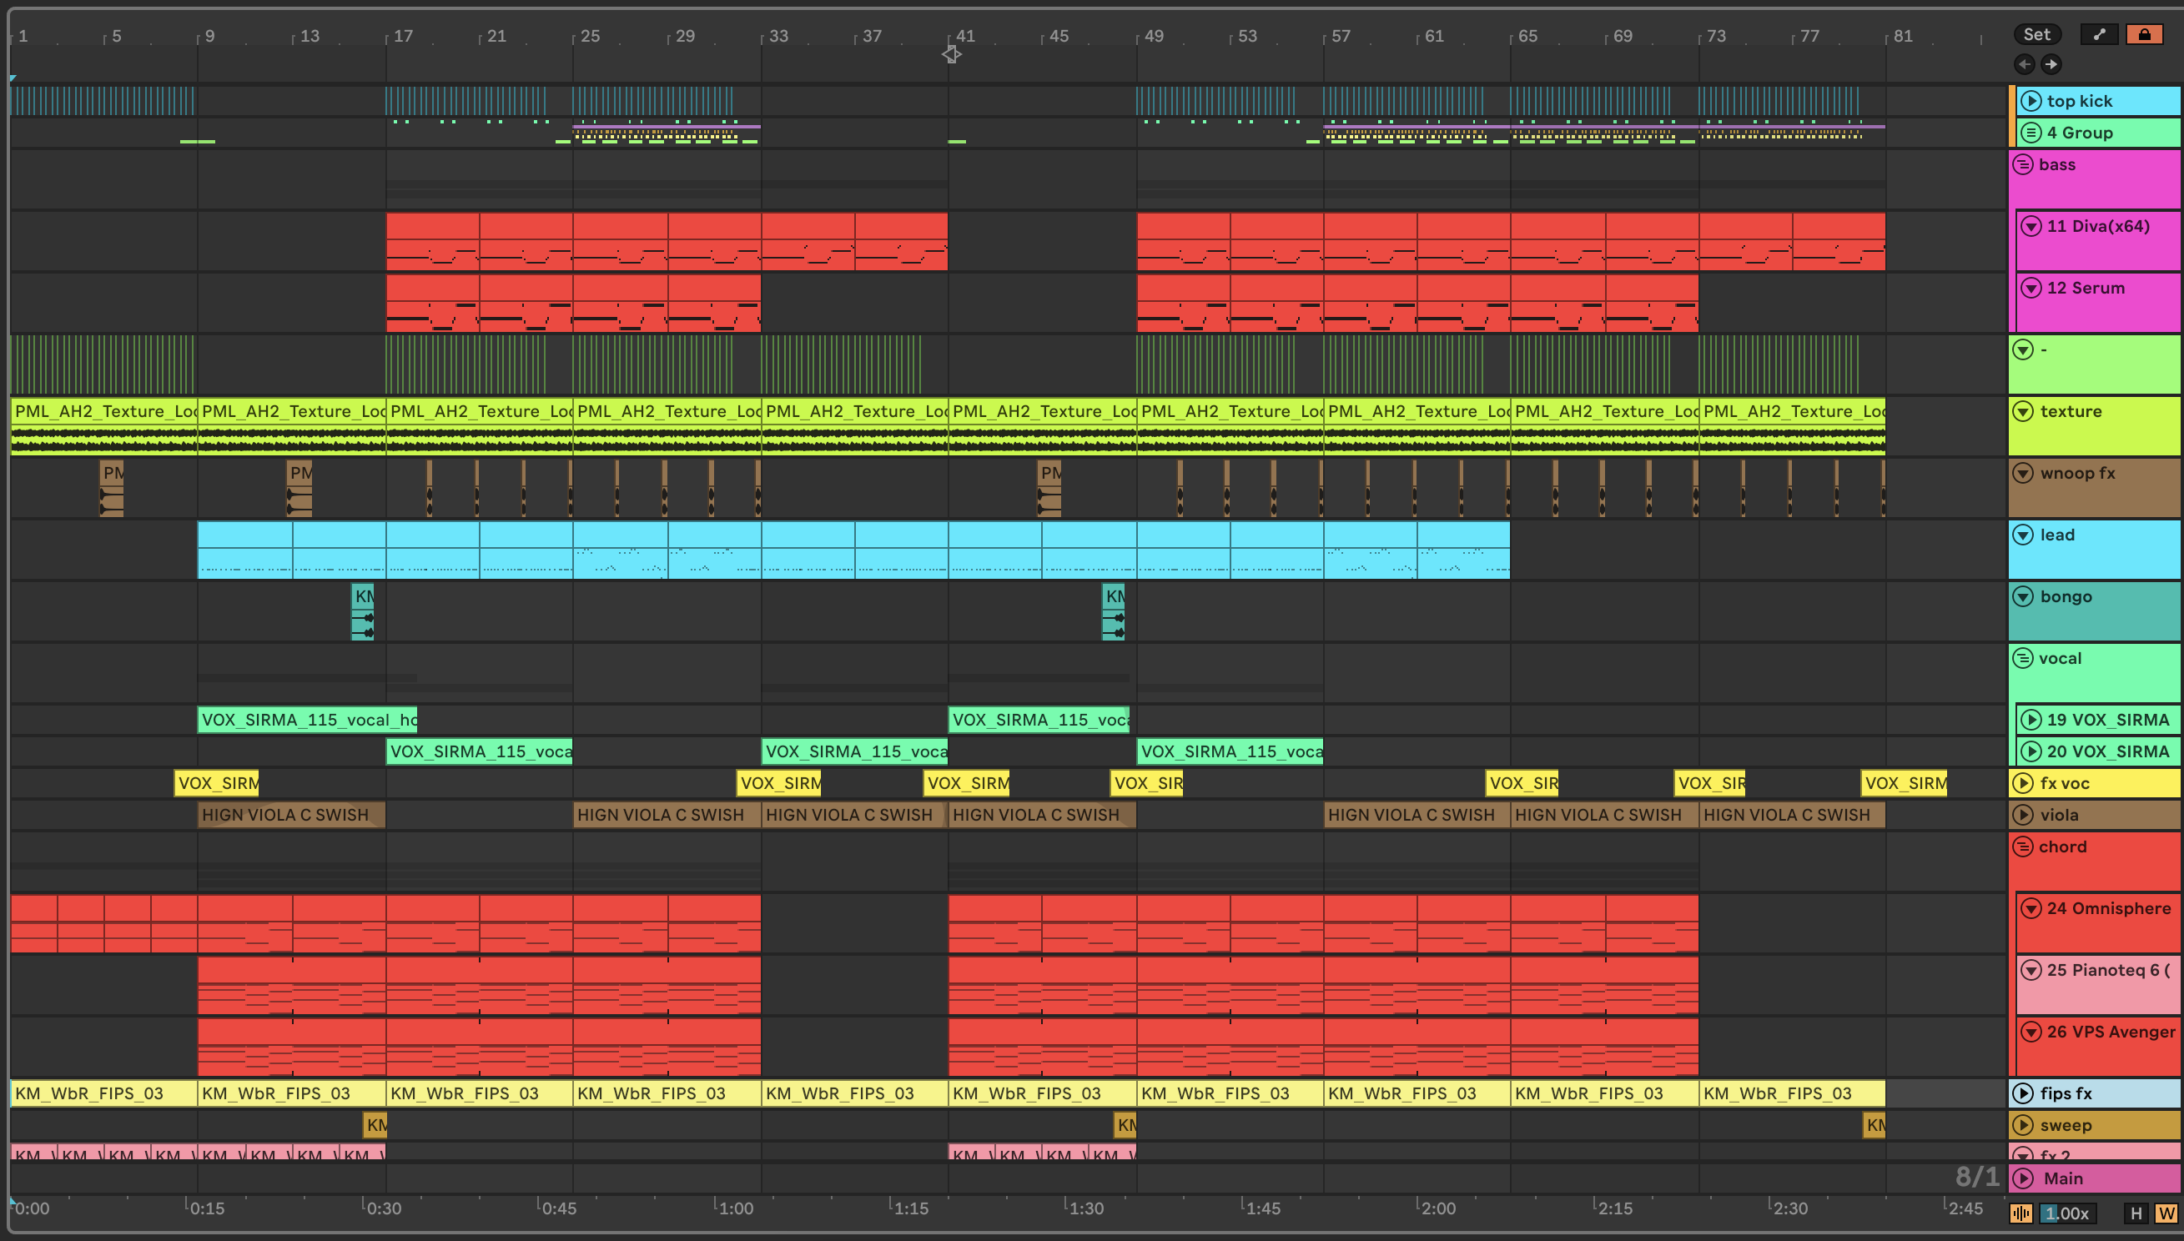Collapse the unnamed dash track

point(2023,349)
